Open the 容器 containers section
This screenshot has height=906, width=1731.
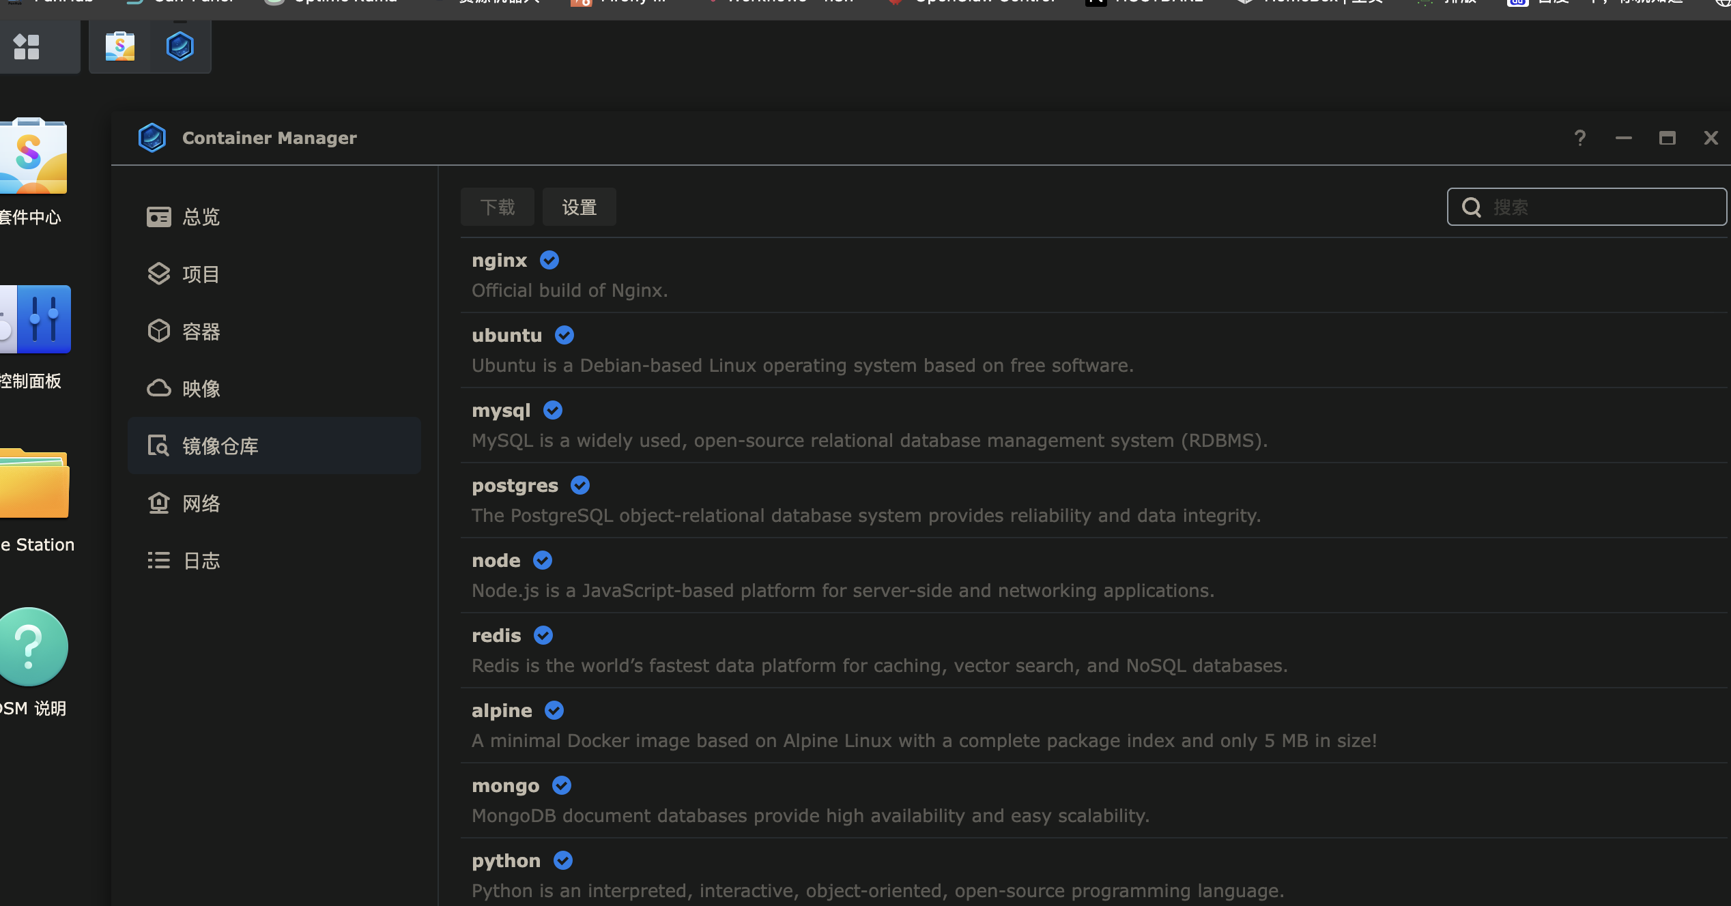[x=201, y=332]
